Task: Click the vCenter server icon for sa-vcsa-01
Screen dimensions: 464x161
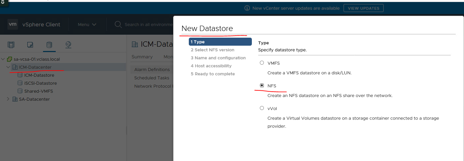Action: (10, 59)
